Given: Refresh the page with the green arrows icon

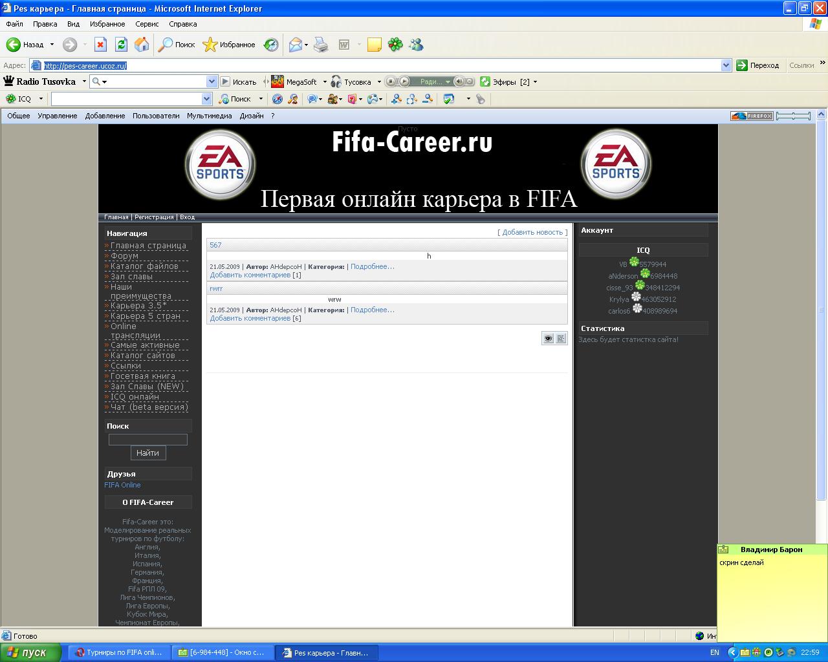Looking at the screenshot, I should pyautogui.click(x=121, y=45).
